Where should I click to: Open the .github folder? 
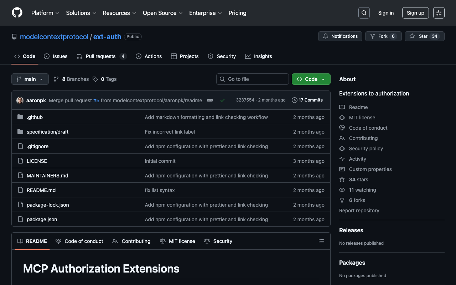pos(35,117)
